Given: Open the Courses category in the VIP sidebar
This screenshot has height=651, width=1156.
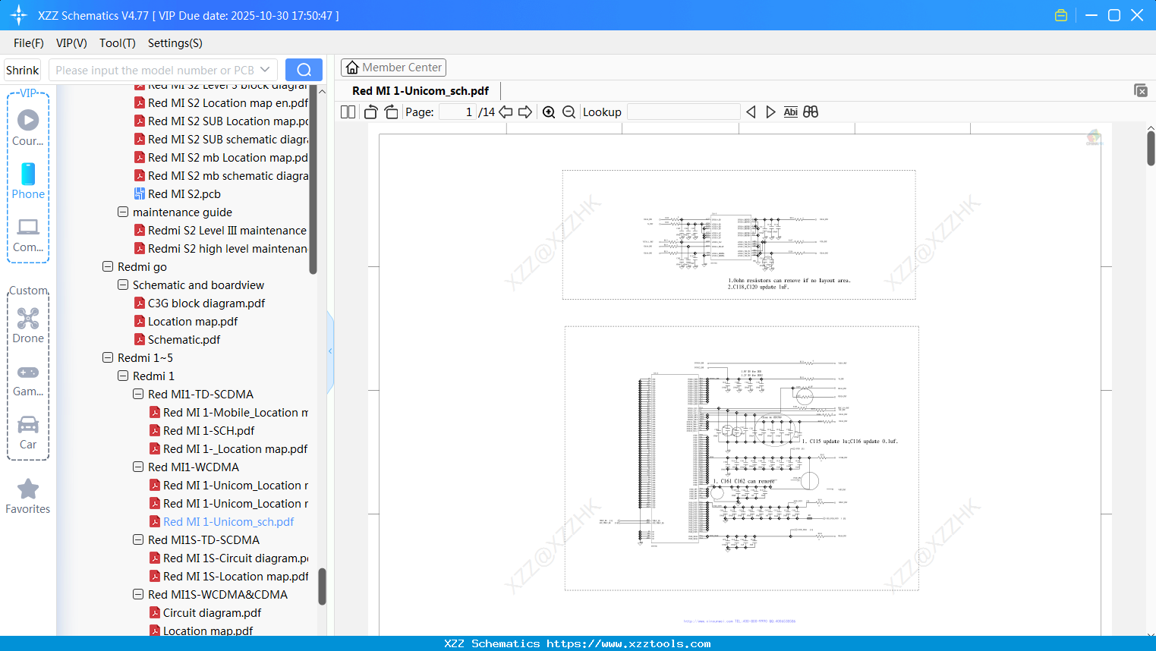Looking at the screenshot, I should click(28, 127).
